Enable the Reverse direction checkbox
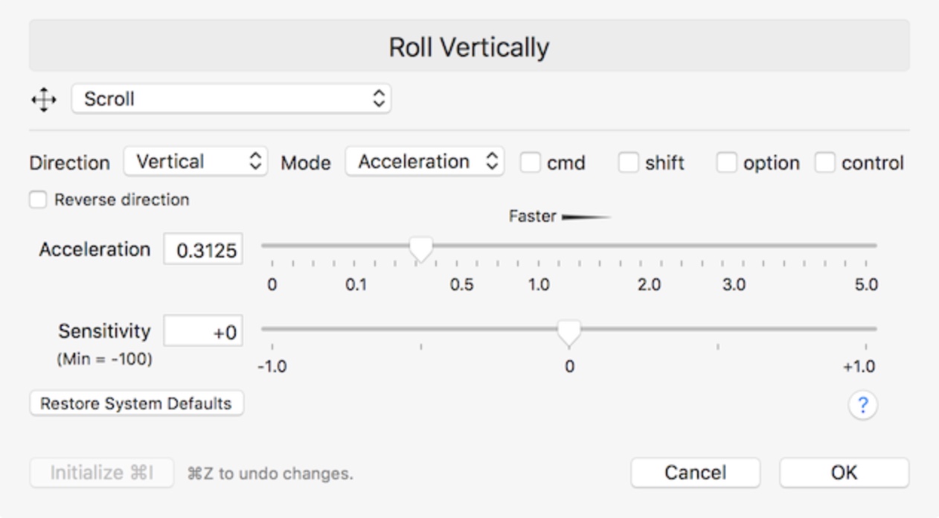 tap(39, 200)
